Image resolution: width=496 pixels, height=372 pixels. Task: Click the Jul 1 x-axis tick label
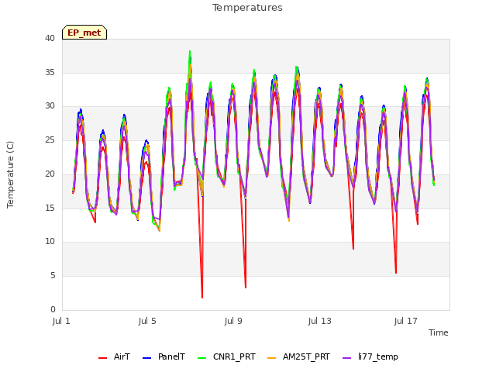61,322
